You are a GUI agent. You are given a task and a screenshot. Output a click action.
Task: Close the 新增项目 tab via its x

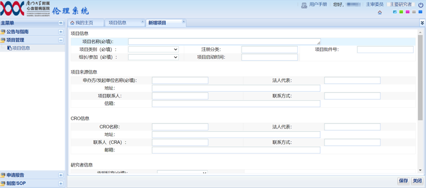click(x=183, y=22)
